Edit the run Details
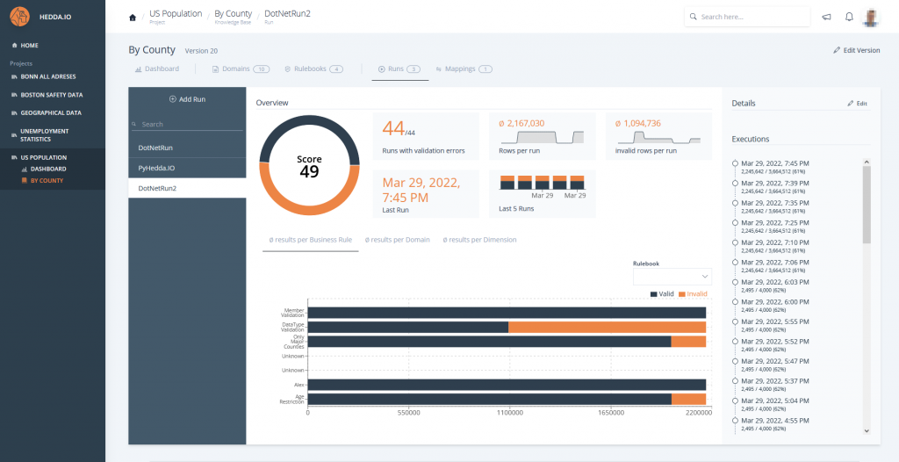 coord(857,104)
